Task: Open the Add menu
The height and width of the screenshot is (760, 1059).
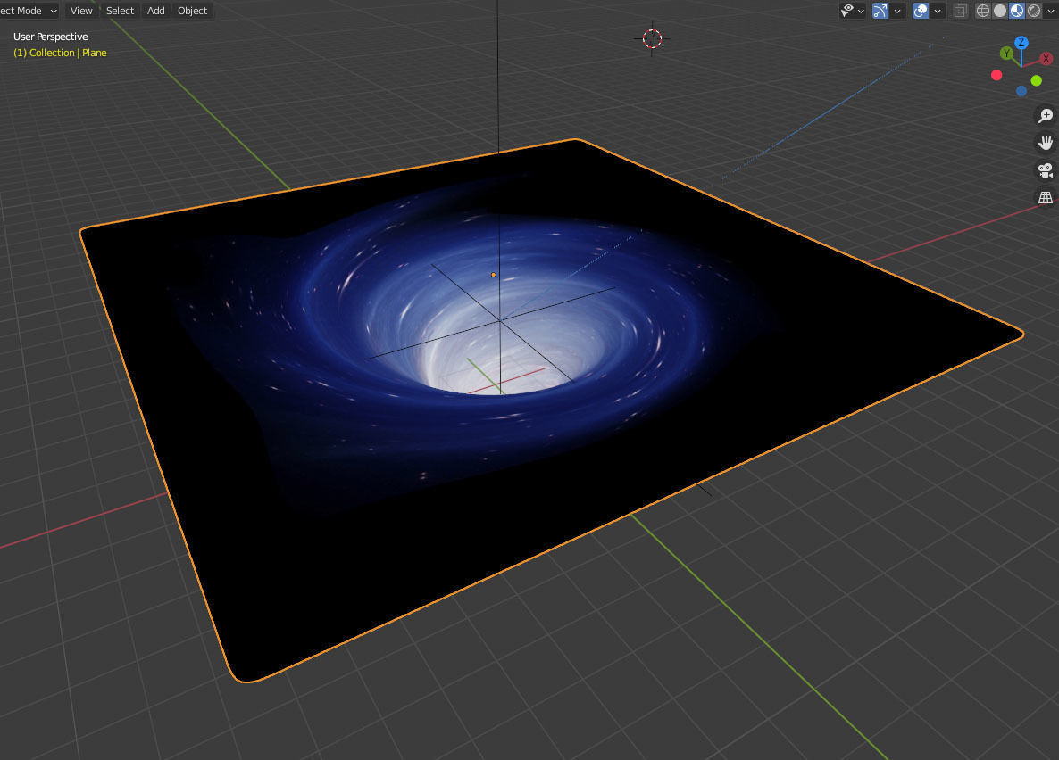Action: 156,11
